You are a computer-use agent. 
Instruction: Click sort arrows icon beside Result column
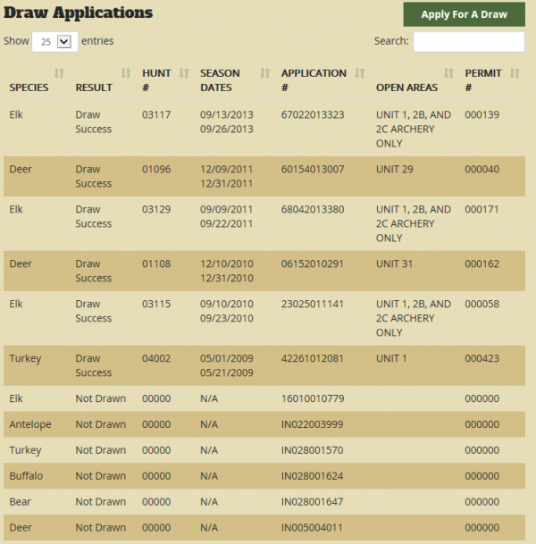pos(126,72)
